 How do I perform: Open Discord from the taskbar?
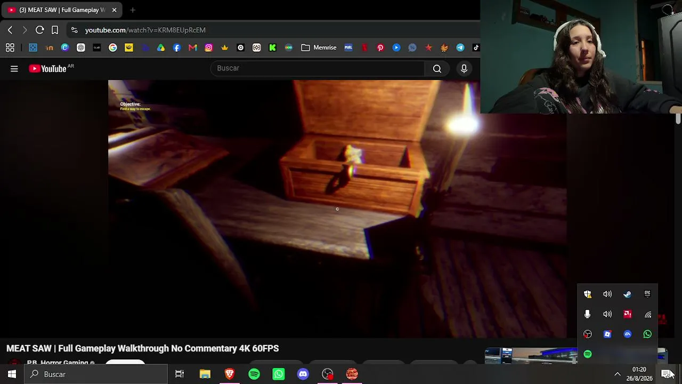pos(303,374)
